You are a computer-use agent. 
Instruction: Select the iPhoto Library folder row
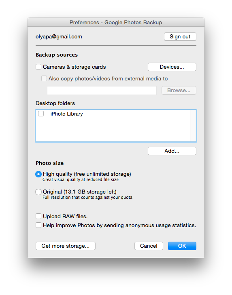113,114
